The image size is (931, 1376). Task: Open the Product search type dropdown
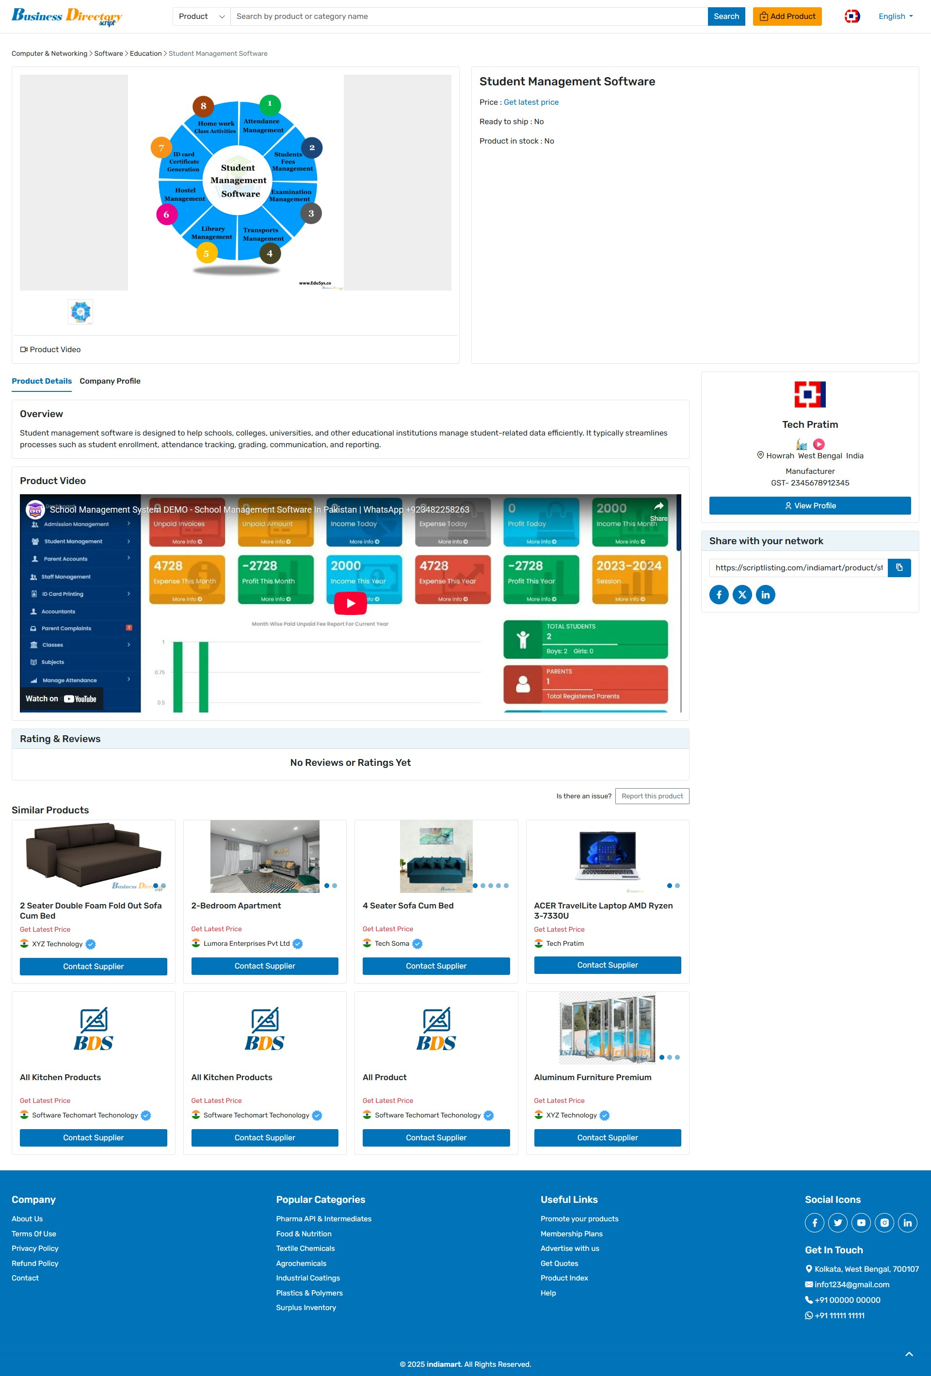coord(201,16)
